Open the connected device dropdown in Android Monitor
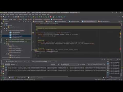This screenshot has width=123, height=92. [x=18, y=62]
